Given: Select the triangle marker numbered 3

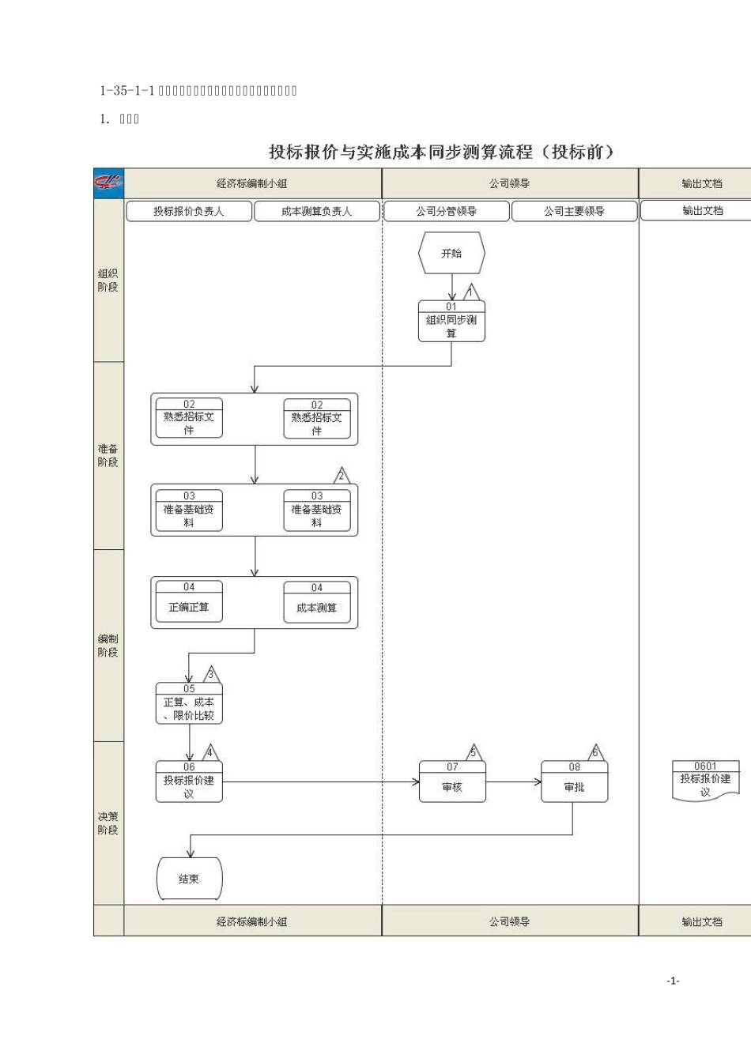Looking at the screenshot, I should pyautogui.click(x=211, y=674).
